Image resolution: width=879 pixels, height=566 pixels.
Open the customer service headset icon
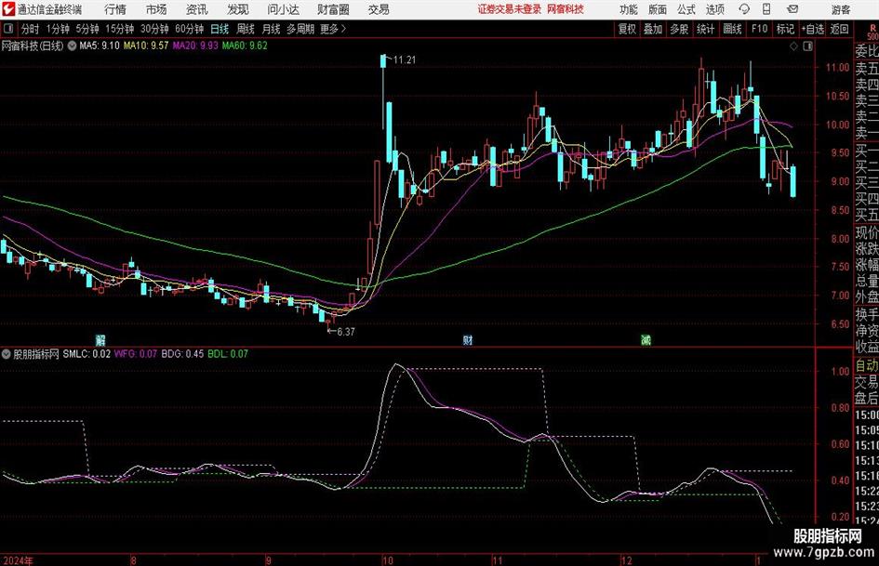point(744,9)
